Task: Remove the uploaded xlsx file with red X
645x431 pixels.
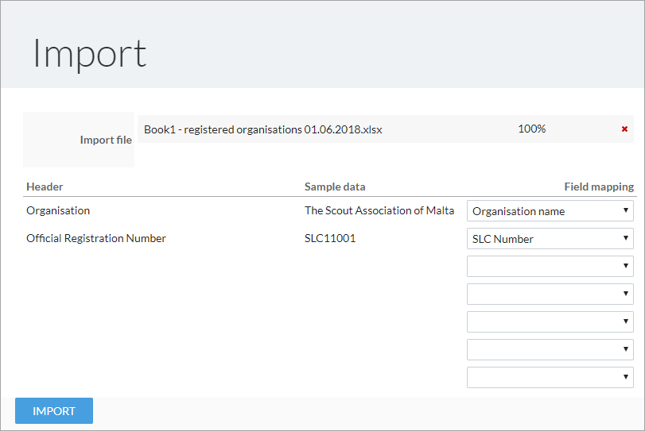Action: coord(624,129)
